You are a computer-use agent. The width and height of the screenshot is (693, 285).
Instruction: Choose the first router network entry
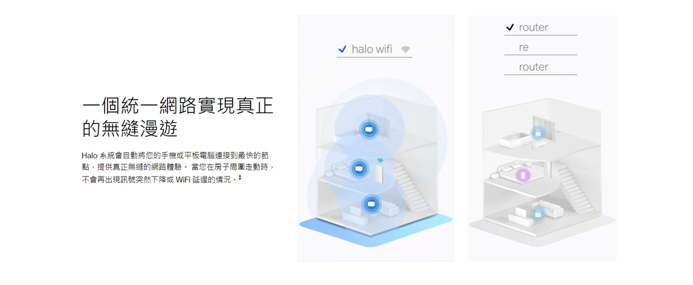coord(541,28)
